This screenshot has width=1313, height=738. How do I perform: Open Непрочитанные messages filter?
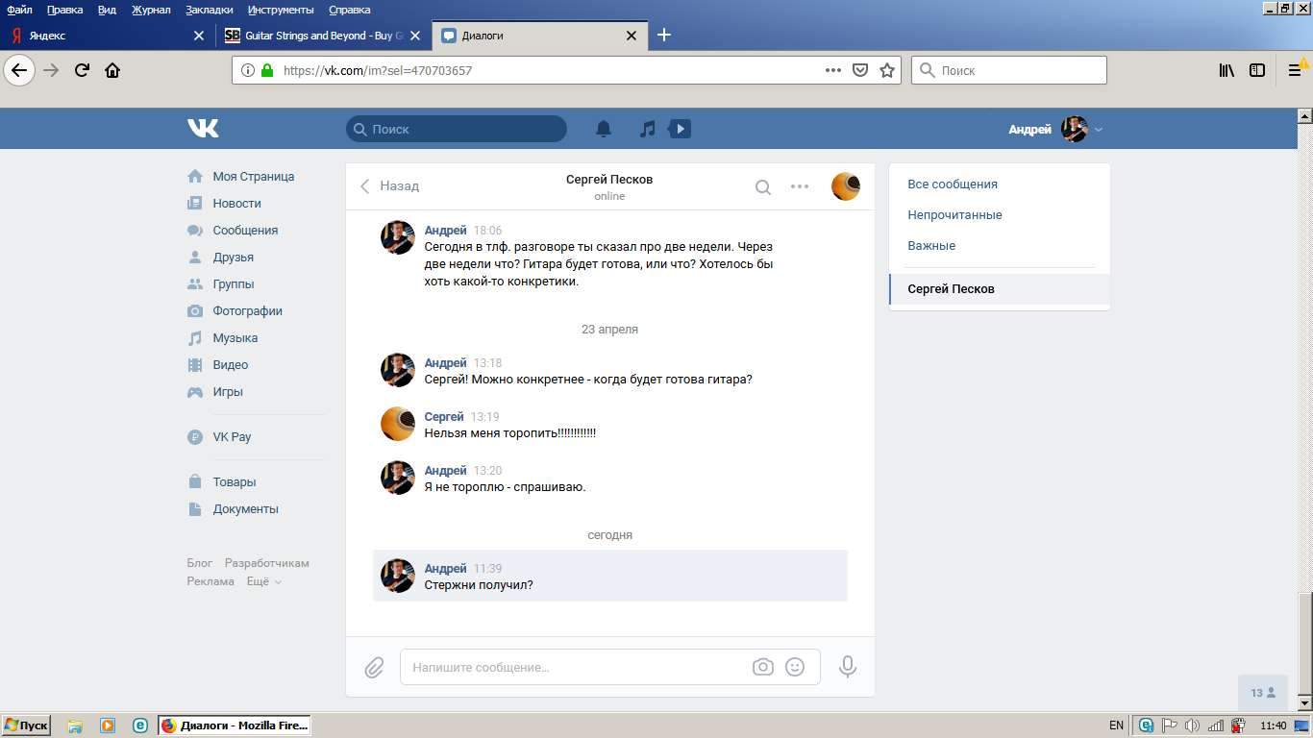954,215
